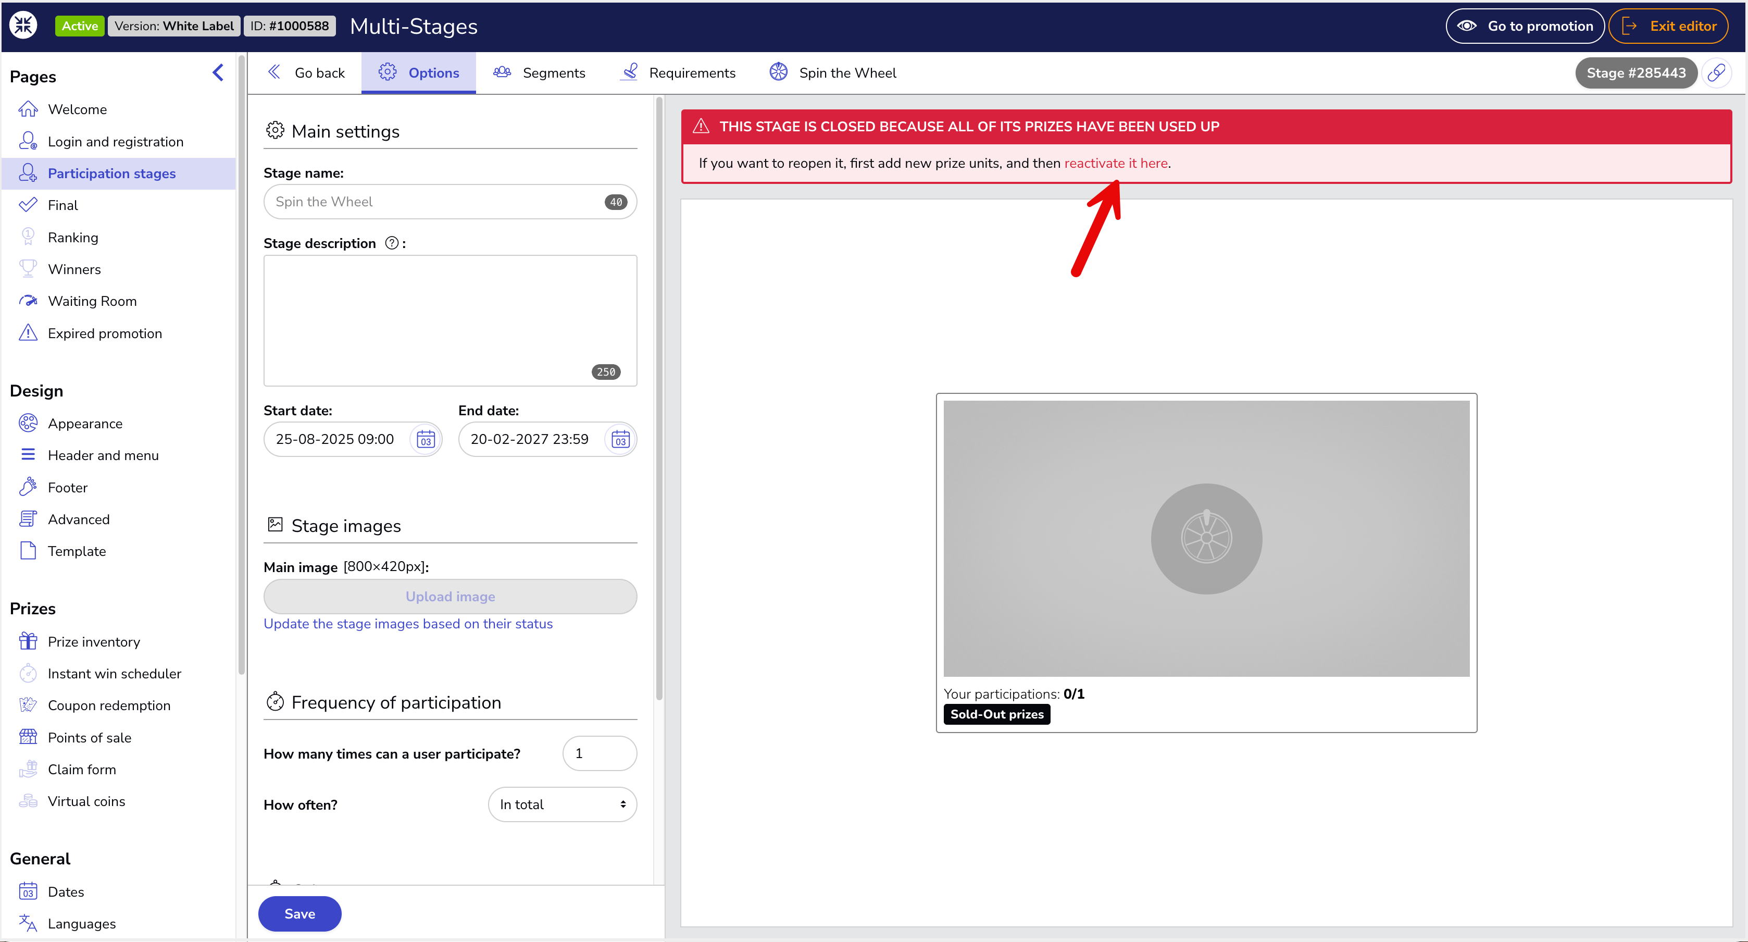Follow Update the stage images based on status link
Screen dimensions: 1748x942
(x=408, y=624)
